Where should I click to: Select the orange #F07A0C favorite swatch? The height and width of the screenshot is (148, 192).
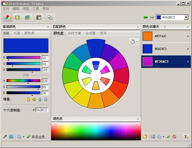coord(147,36)
